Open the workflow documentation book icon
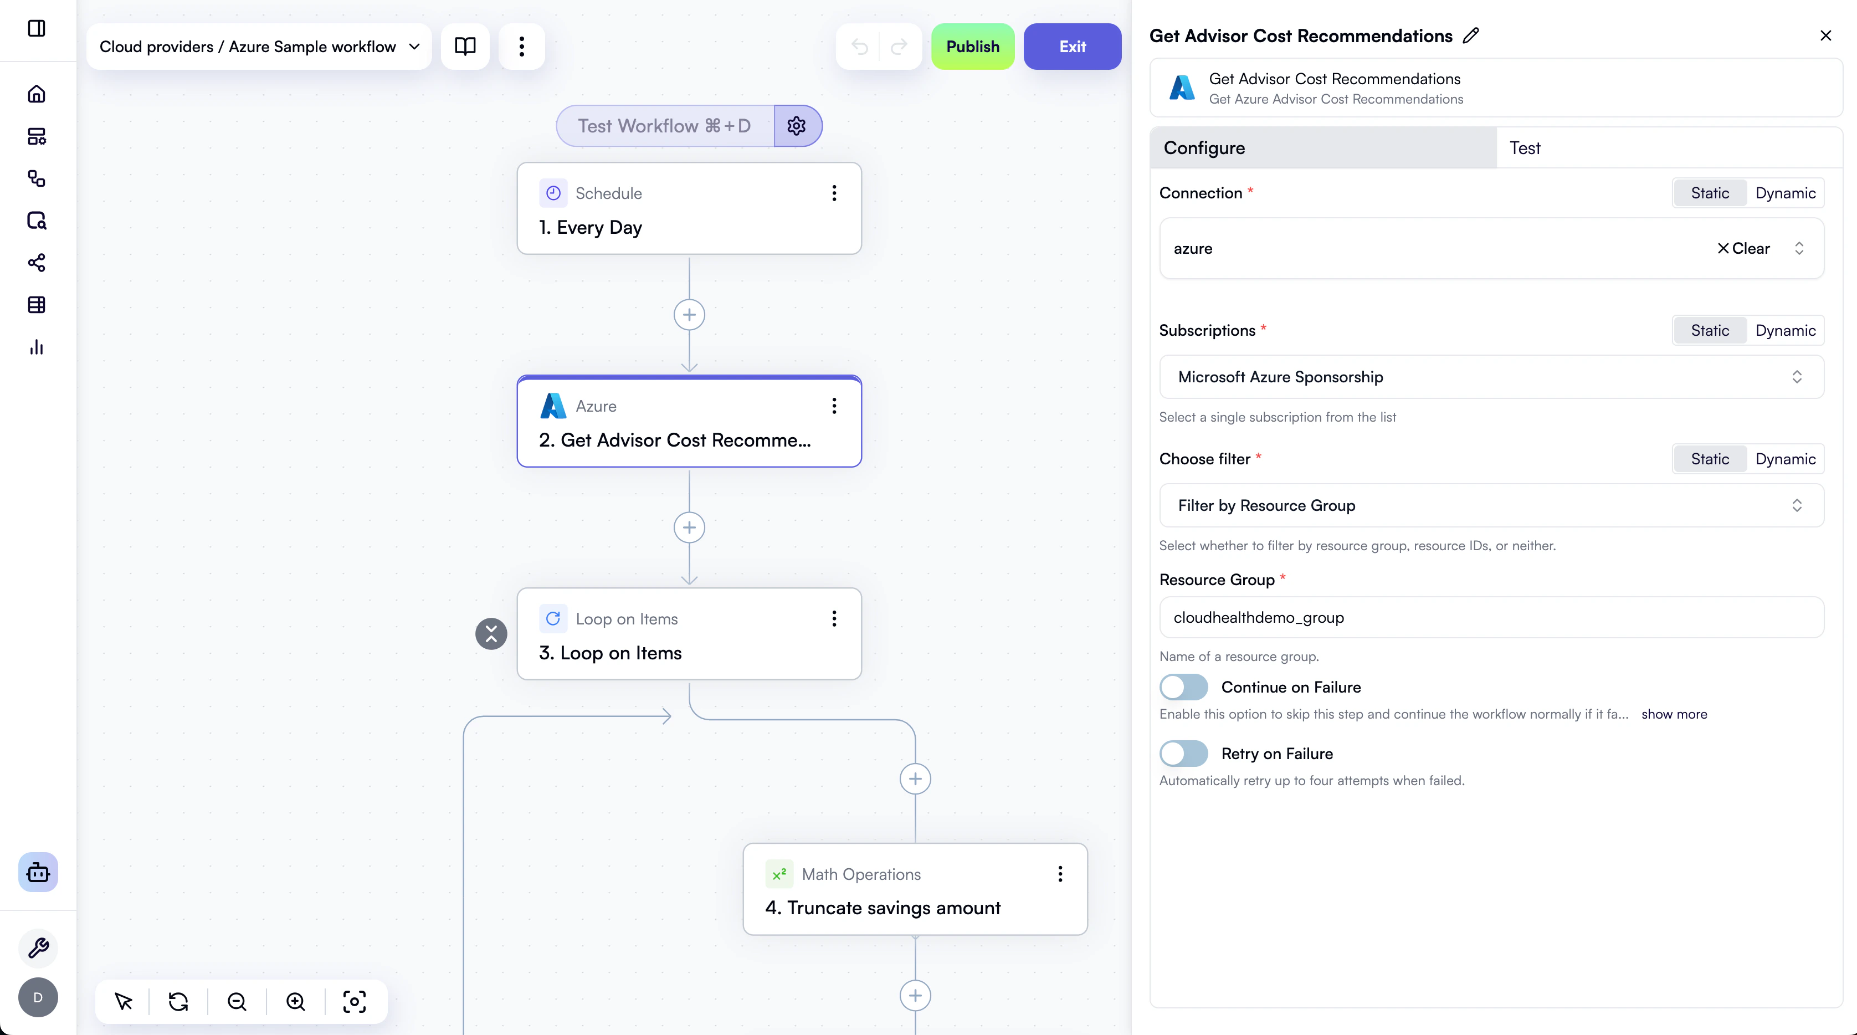Viewport: 1857px width, 1035px height. point(465,46)
